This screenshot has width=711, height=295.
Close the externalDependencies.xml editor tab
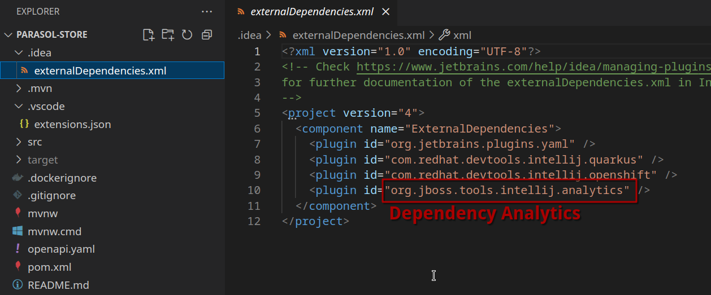(x=385, y=12)
